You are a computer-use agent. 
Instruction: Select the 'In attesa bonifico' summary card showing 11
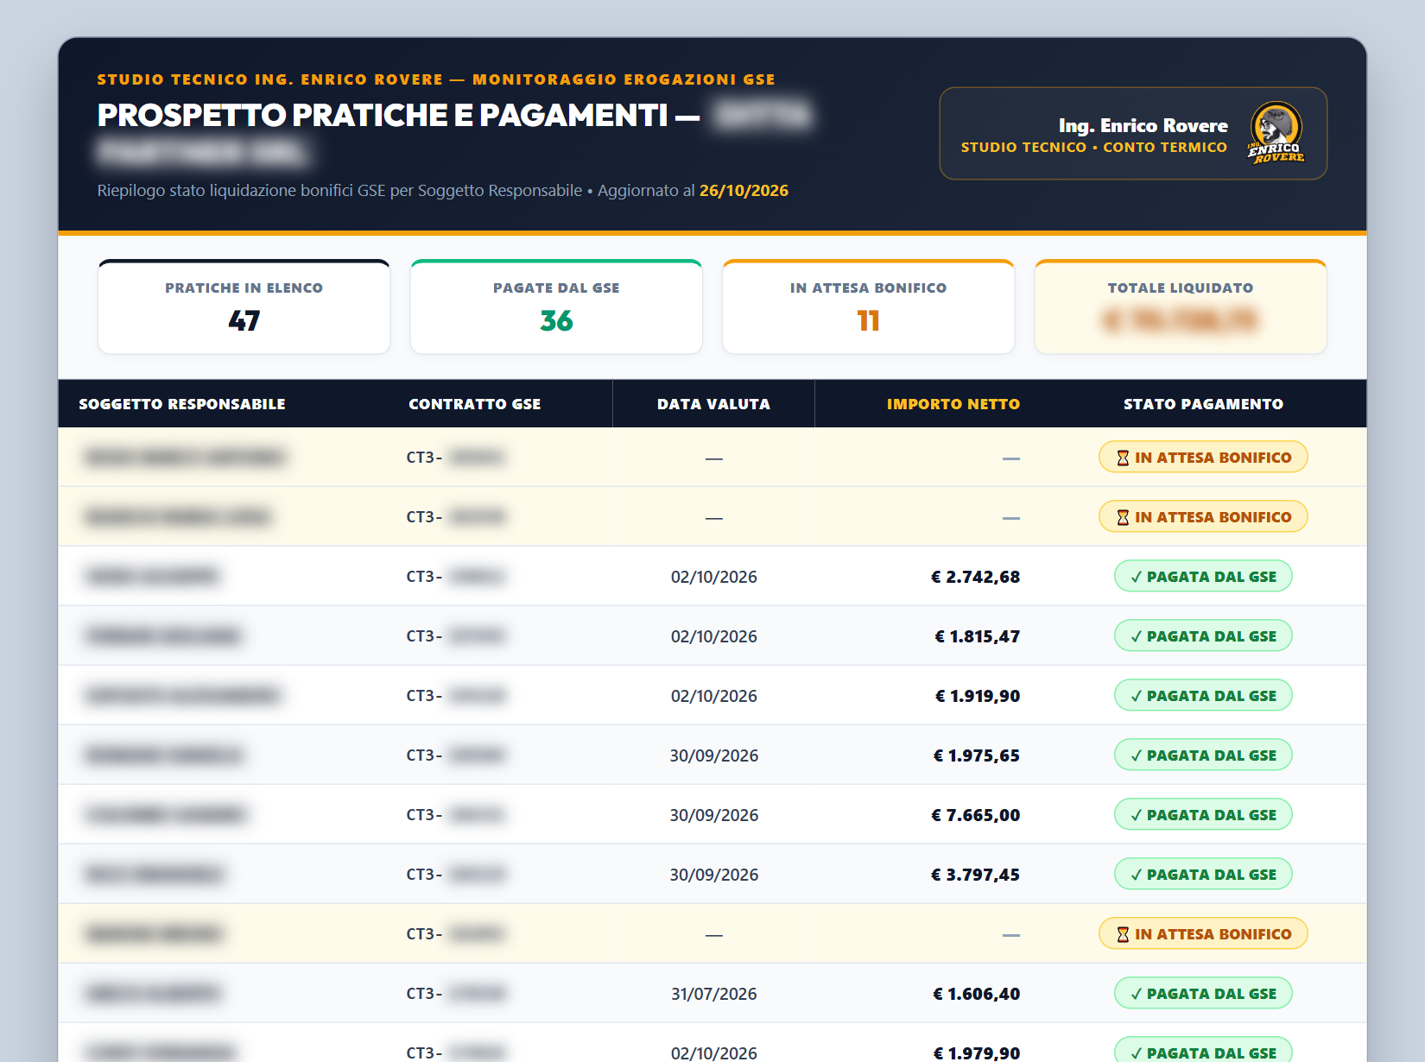point(868,307)
